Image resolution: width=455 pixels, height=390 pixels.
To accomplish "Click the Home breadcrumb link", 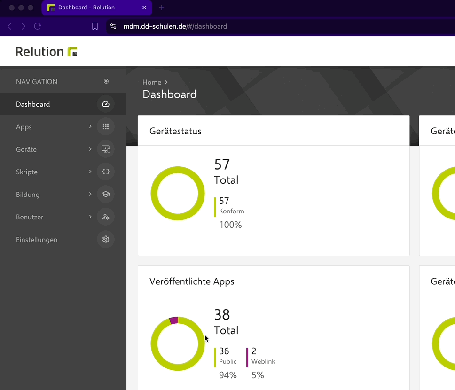I will [152, 82].
